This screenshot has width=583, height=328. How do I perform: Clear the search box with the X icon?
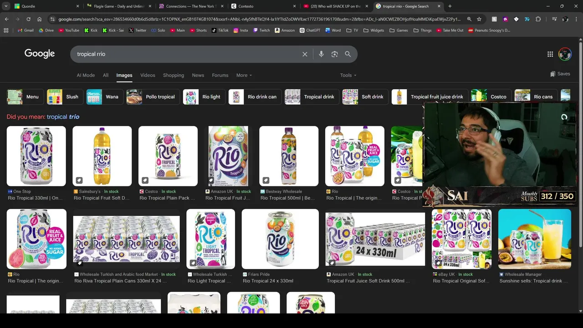click(305, 54)
